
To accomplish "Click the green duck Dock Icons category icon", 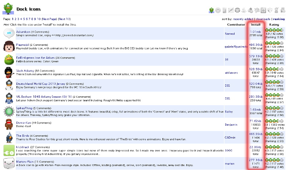I will [x=212, y=10].
